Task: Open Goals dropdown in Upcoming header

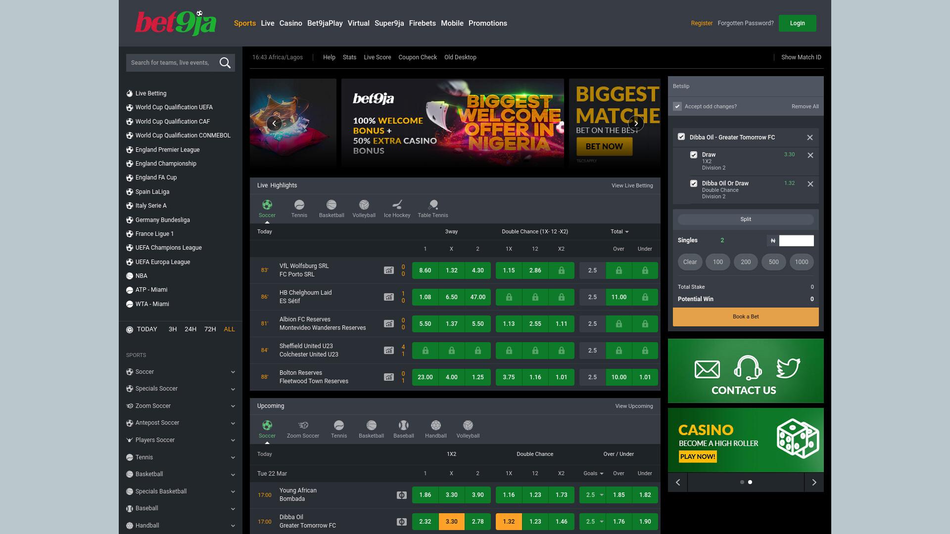Action: pos(593,474)
